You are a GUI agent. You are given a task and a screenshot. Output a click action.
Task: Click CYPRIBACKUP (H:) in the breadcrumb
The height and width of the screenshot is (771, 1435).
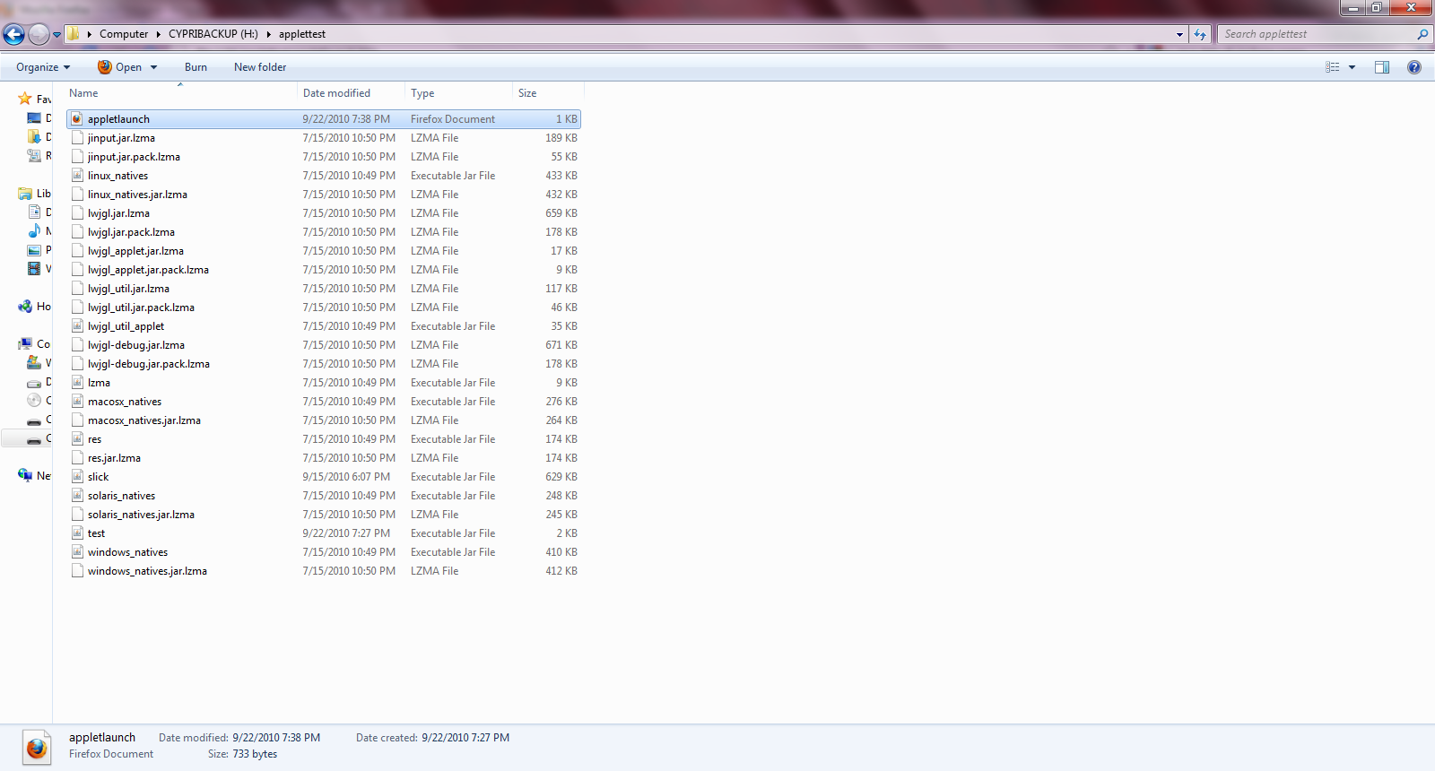[213, 34]
